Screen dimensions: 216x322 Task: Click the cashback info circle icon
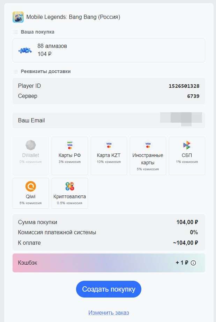click(x=193, y=263)
